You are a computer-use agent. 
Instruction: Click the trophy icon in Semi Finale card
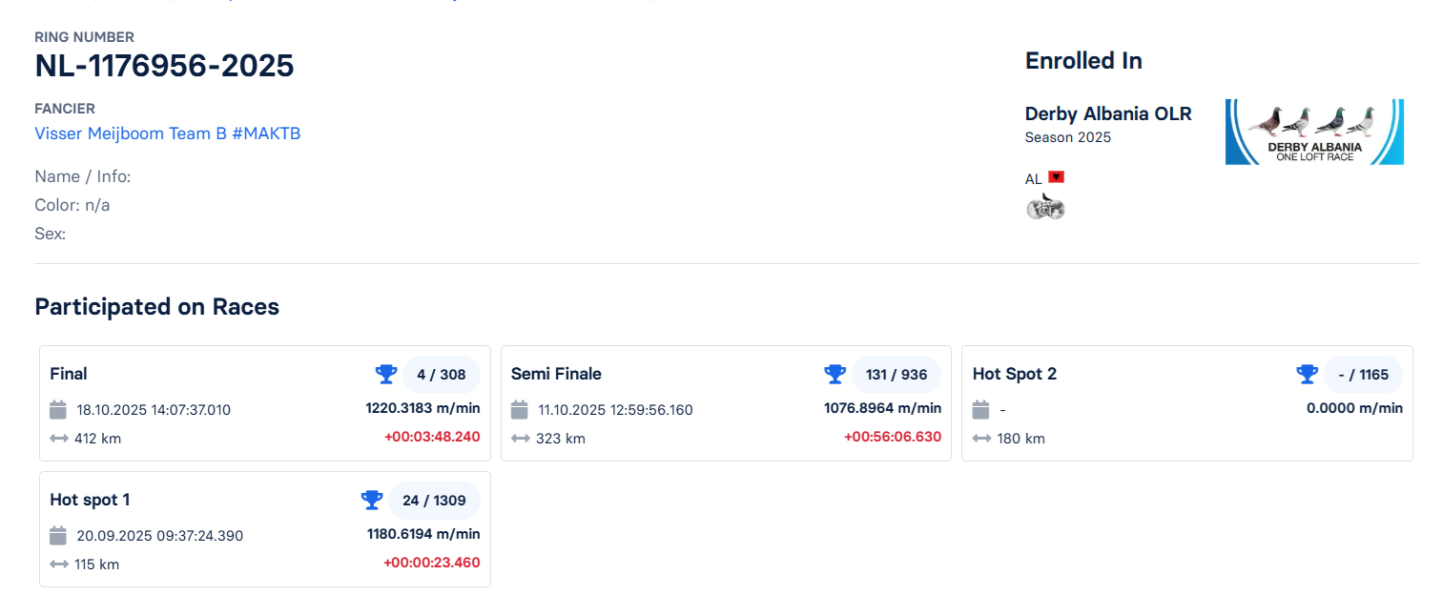tap(834, 374)
